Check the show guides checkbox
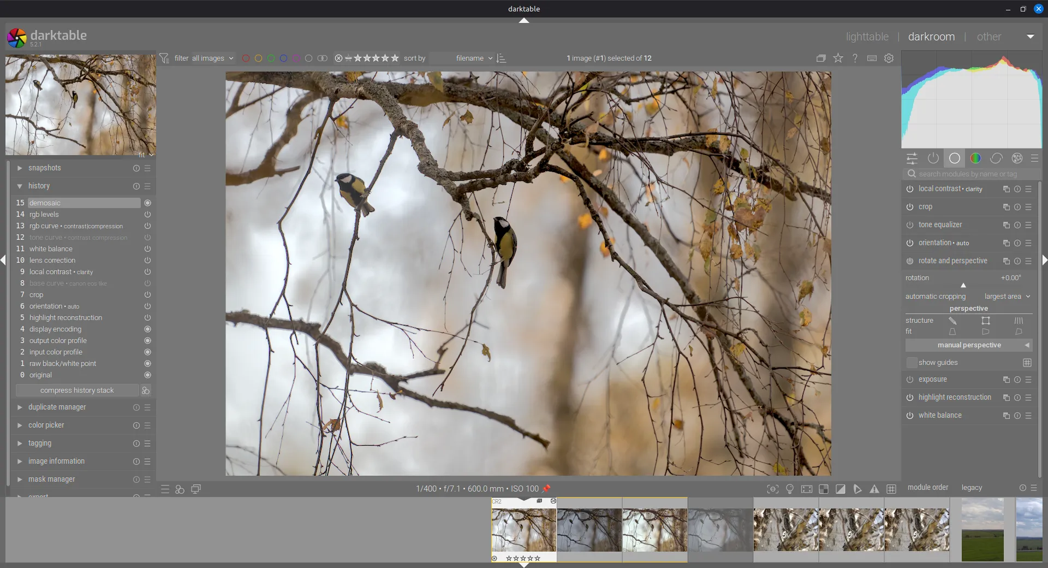The image size is (1048, 568). [x=912, y=363]
